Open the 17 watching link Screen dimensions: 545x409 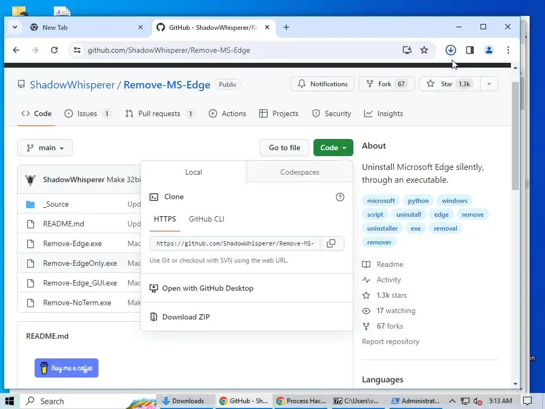tap(389, 311)
